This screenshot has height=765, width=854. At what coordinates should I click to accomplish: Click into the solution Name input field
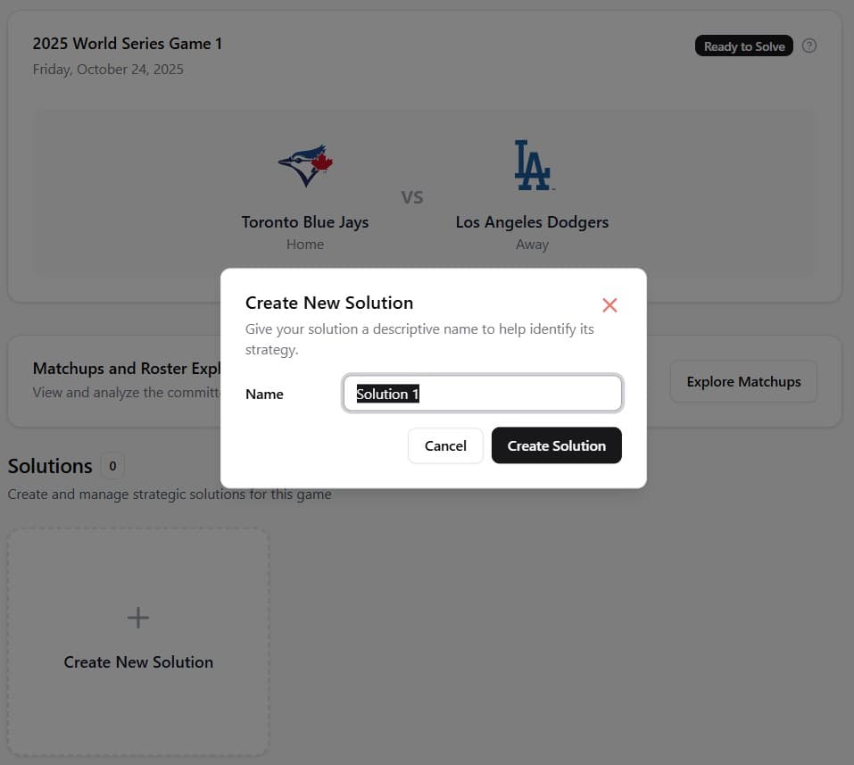[482, 394]
